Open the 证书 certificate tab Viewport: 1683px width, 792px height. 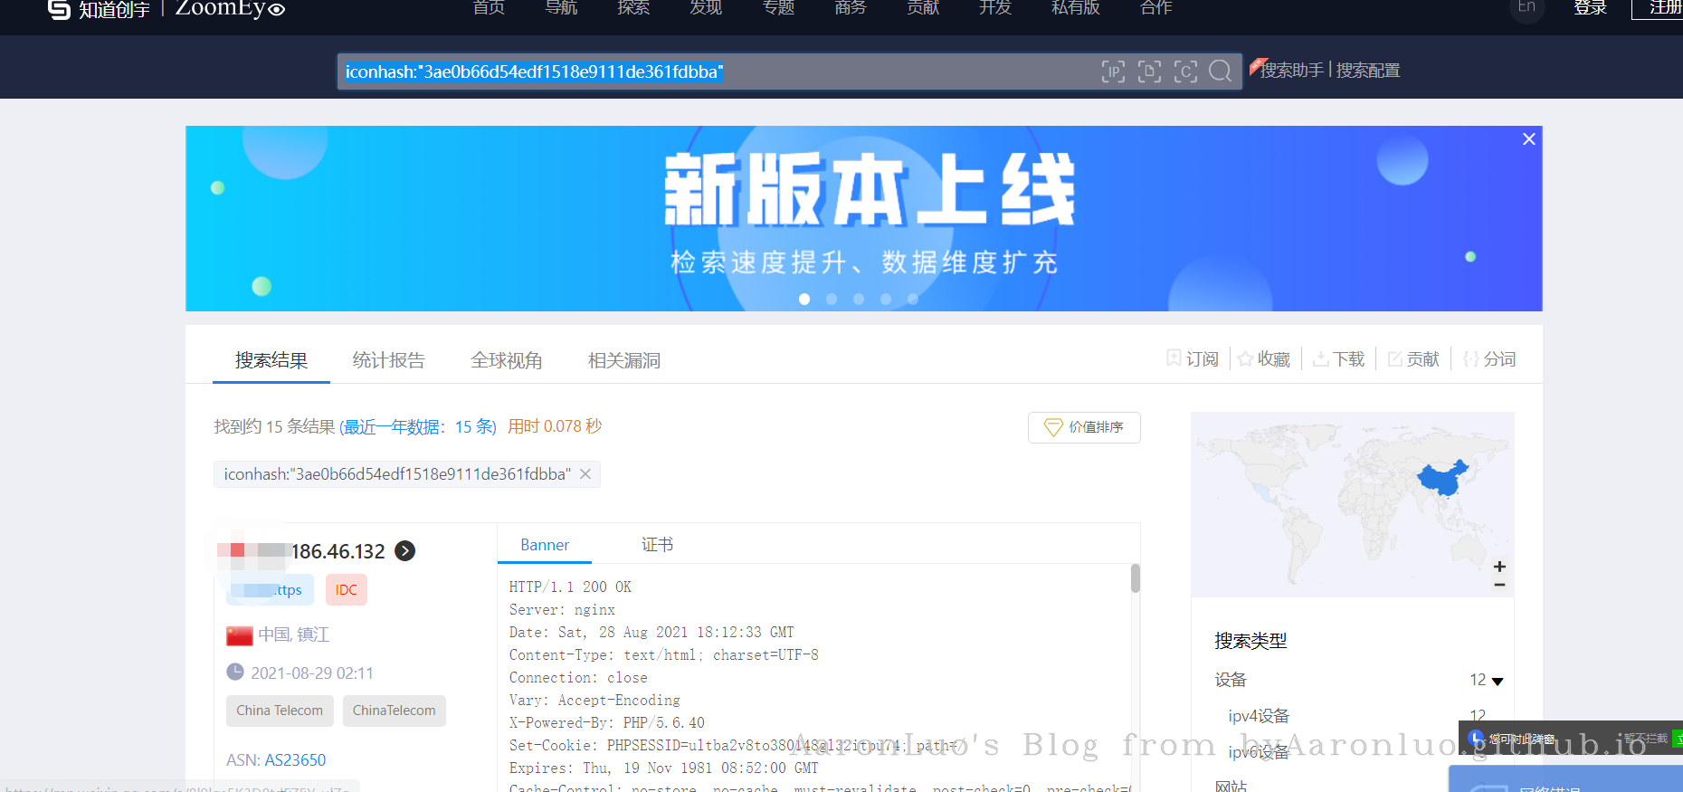point(657,545)
